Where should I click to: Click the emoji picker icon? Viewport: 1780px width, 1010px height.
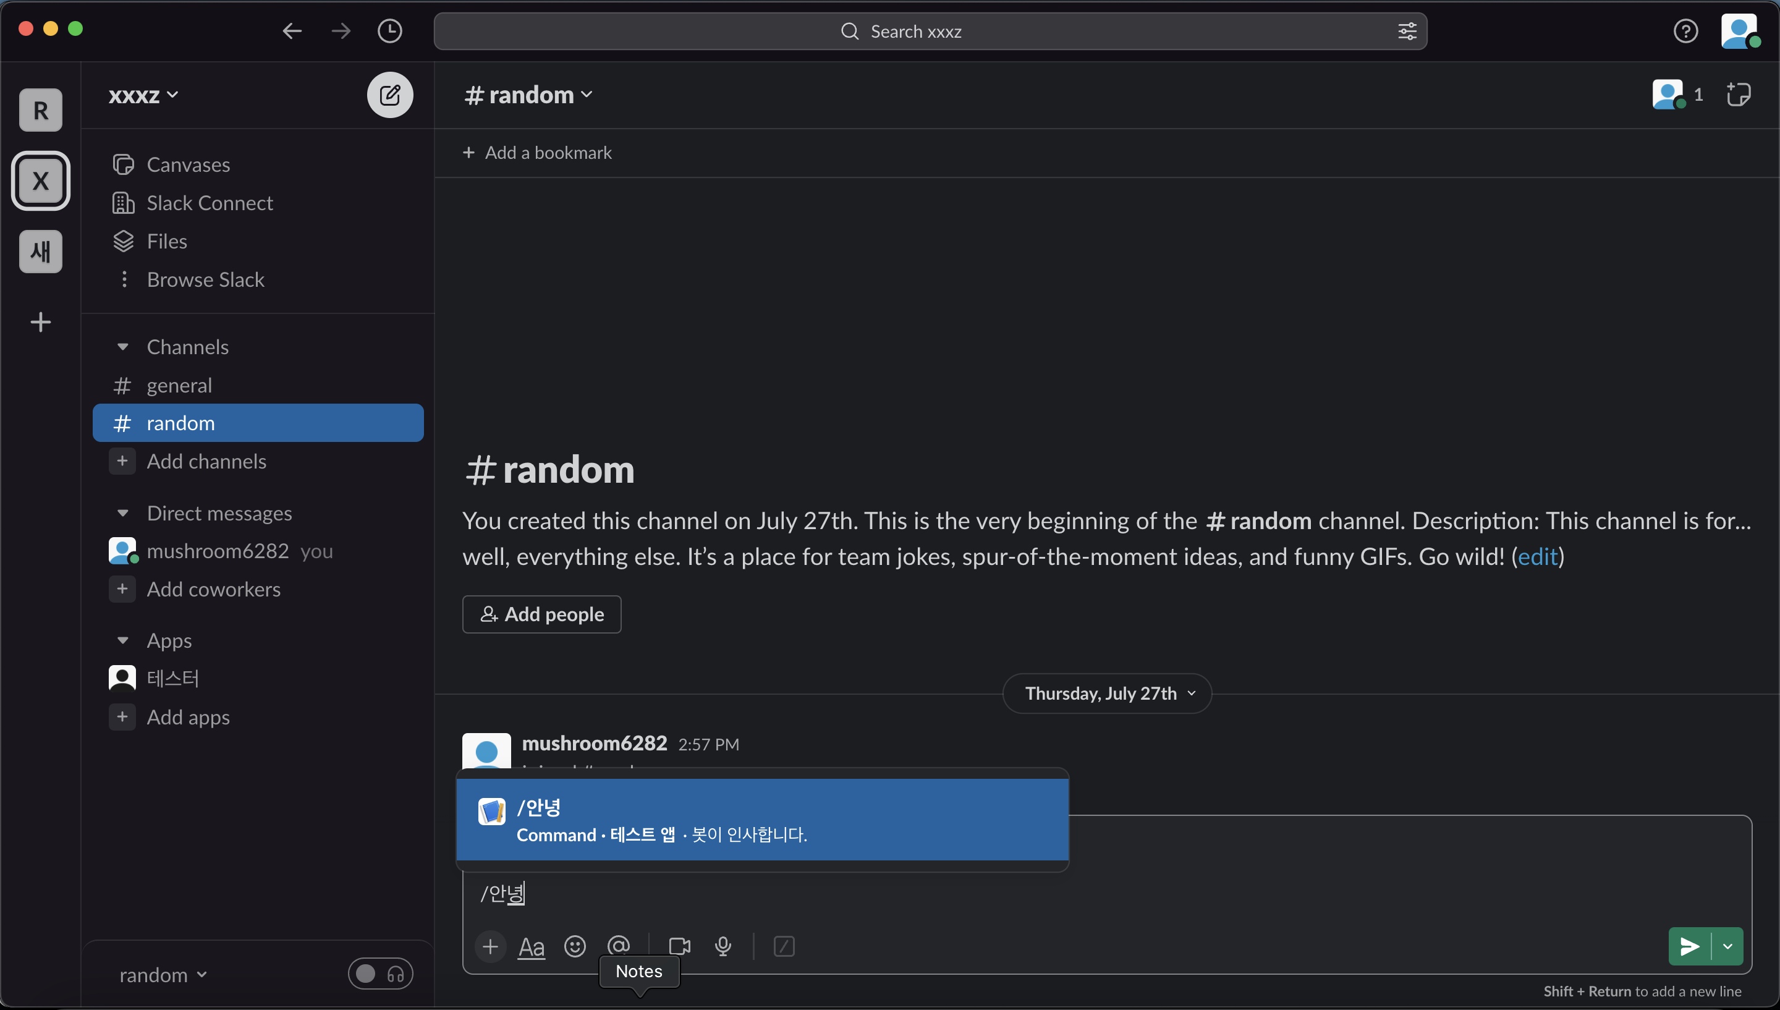tap(574, 946)
